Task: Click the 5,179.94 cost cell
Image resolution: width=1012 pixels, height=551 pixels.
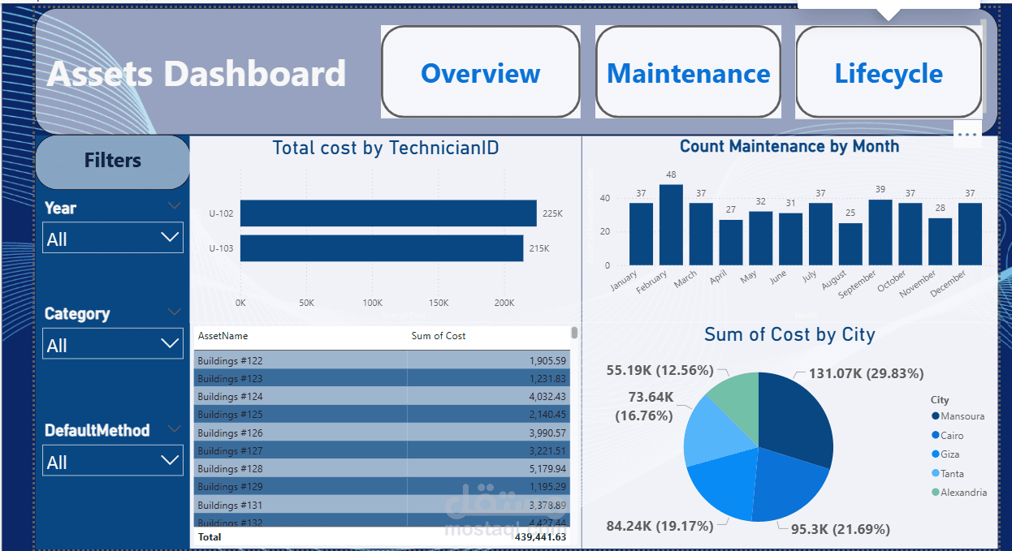Action: click(547, 468)
